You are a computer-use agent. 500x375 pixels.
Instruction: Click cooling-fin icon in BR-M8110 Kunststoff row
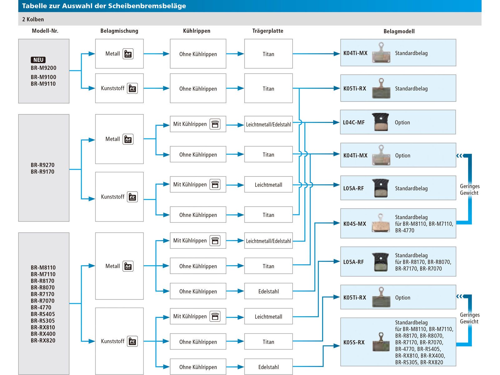pyautogui.click(x=215, y=316)
